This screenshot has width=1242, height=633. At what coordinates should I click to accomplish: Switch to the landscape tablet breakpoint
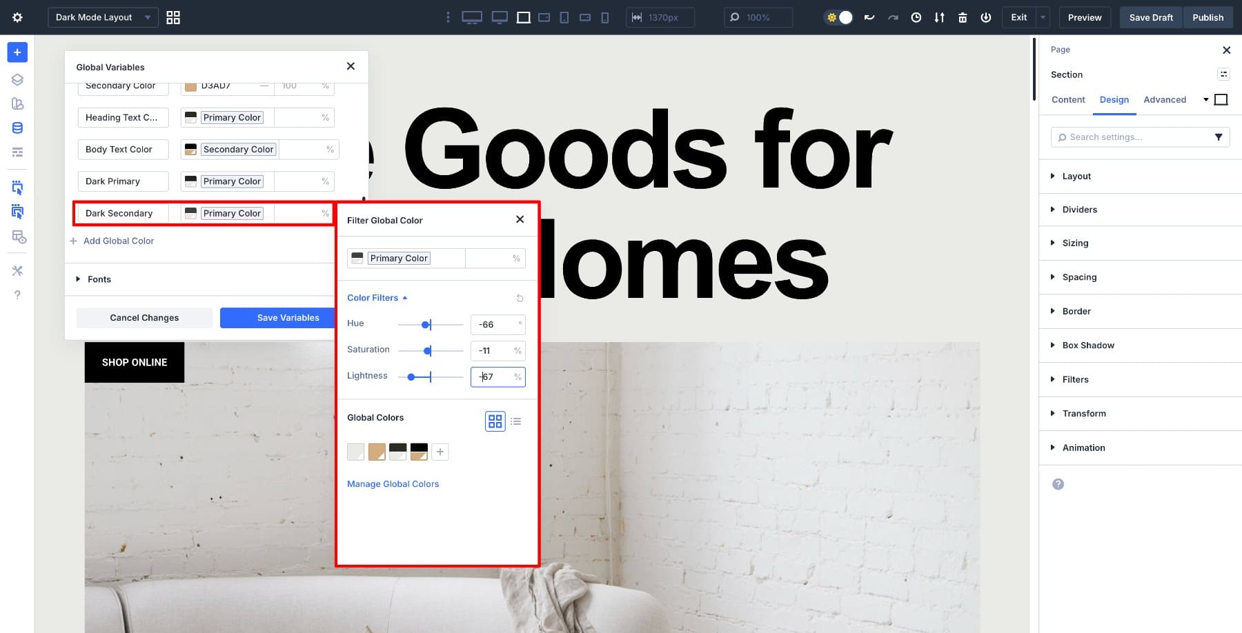point(544,17)
